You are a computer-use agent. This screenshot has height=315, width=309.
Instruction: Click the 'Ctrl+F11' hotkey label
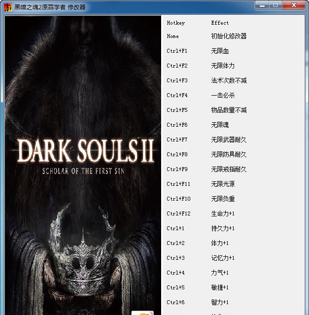(x=178, y=184)
